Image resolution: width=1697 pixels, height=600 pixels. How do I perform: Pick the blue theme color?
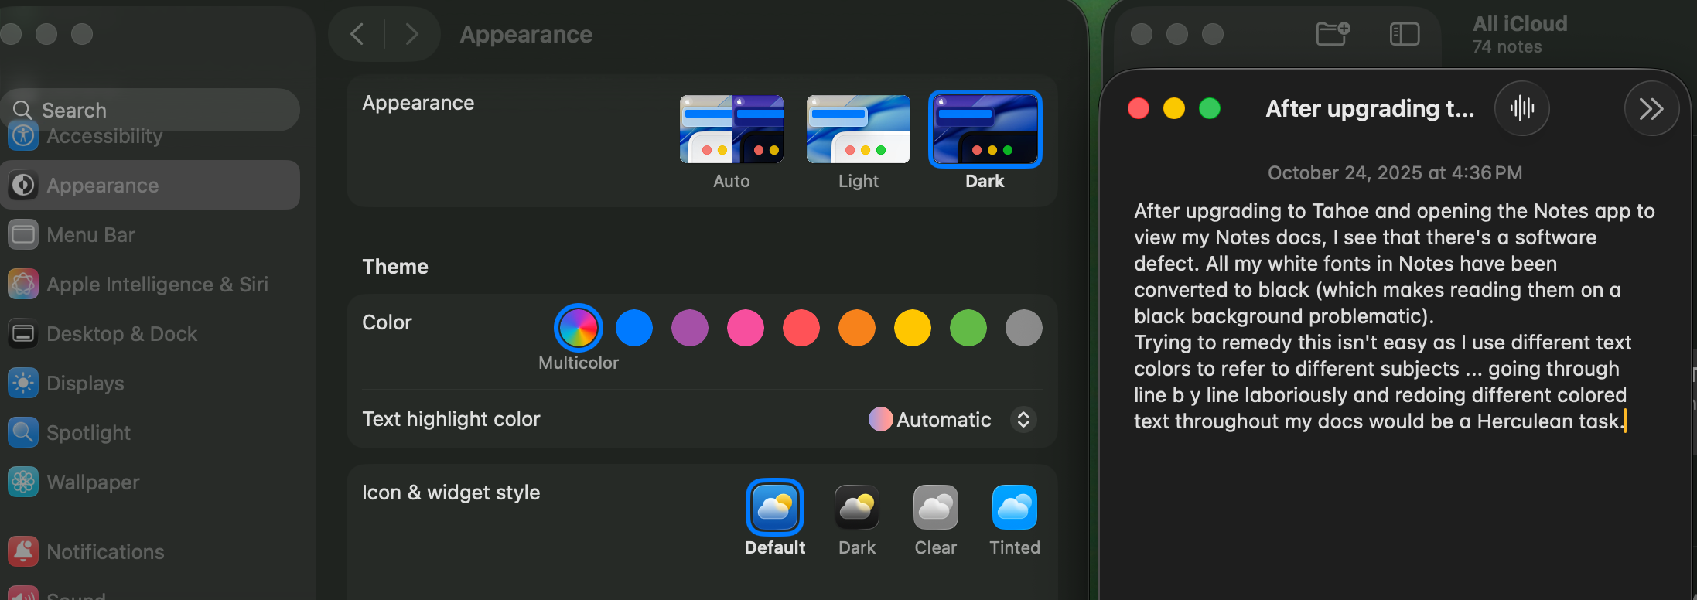click(x=634, y=328)
